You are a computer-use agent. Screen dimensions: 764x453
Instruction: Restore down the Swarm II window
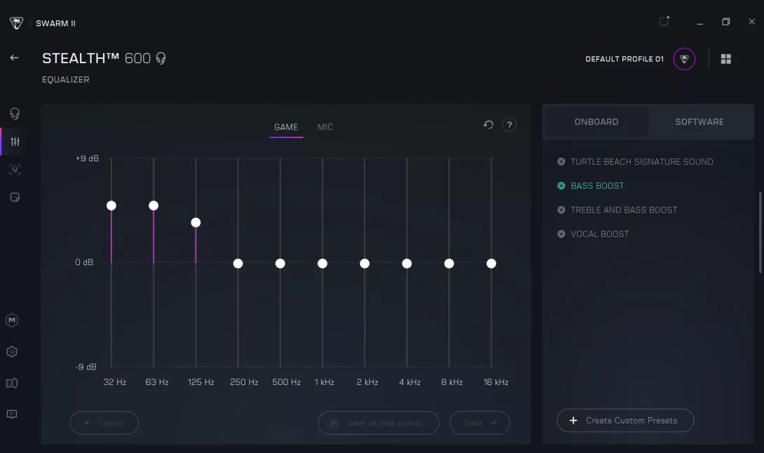(726, 22)
